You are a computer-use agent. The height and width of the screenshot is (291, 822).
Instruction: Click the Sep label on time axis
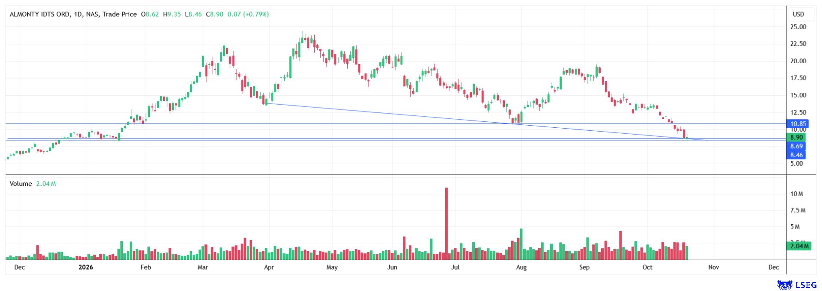pos(584,267)
